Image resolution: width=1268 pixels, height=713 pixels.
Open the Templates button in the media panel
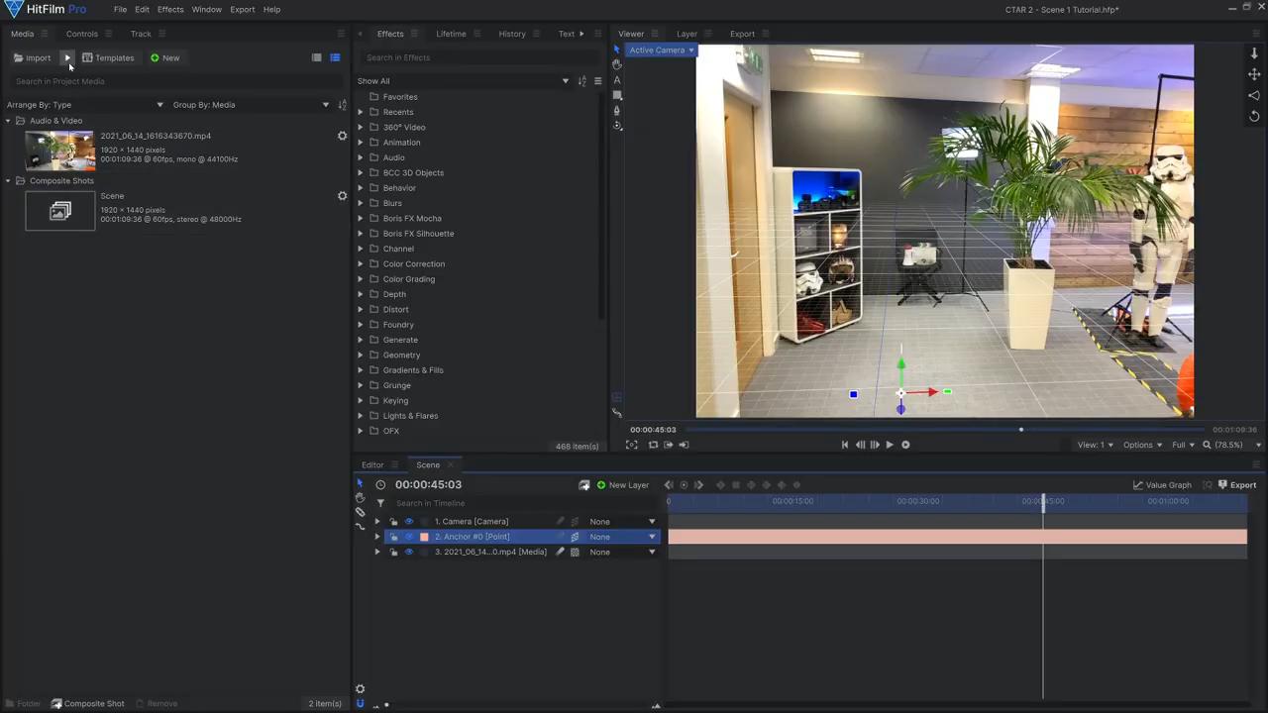108,57
